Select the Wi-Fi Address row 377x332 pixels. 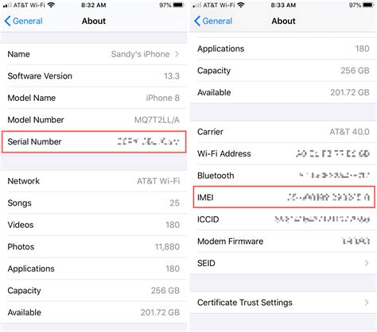283,153
